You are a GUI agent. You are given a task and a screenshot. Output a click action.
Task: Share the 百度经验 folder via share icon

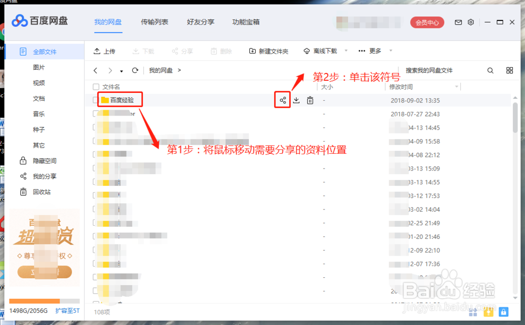tap(282, 100)
